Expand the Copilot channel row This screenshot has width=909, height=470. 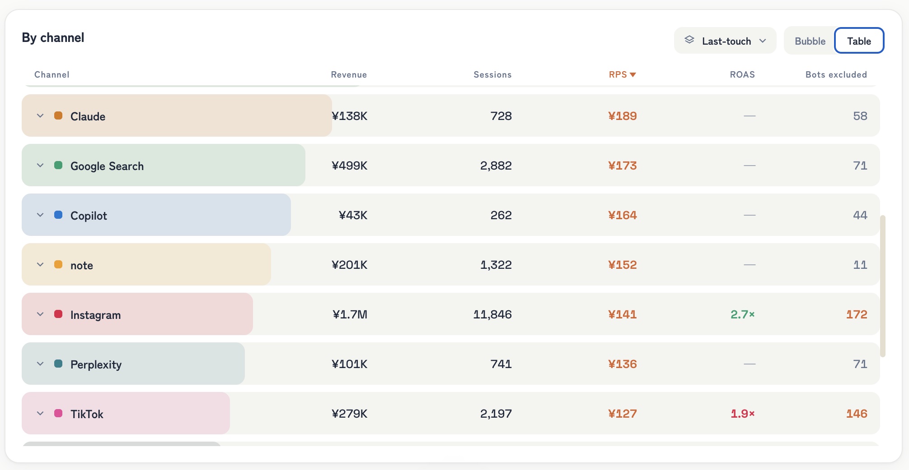(40, 215)
